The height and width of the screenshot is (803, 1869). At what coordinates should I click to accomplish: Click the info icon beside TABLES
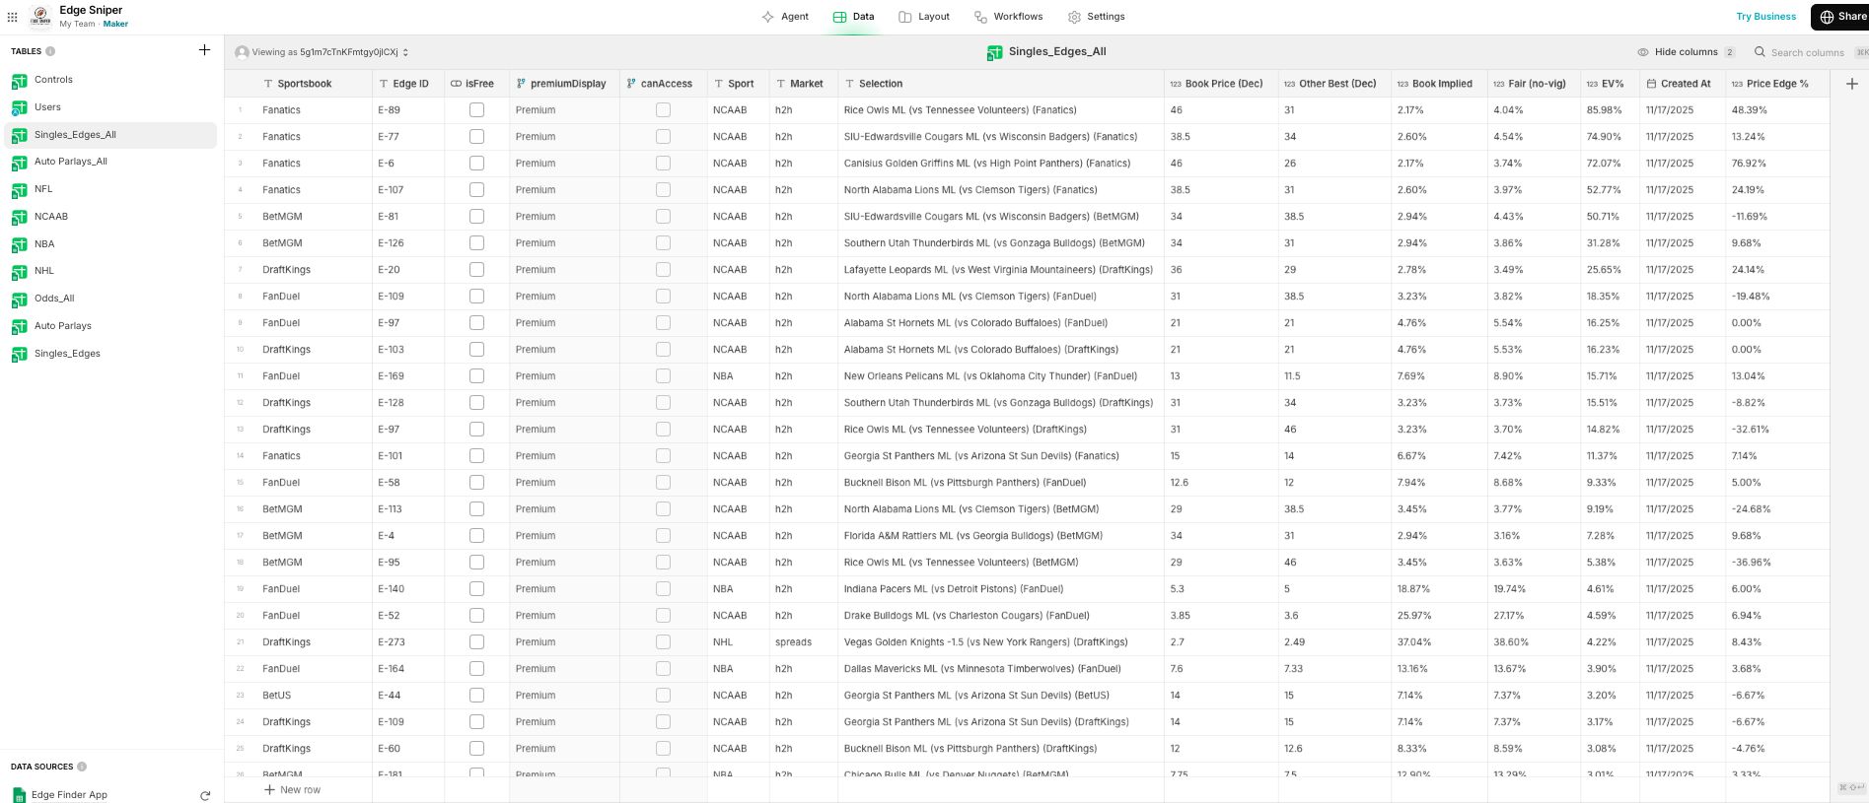pos(50,51)
